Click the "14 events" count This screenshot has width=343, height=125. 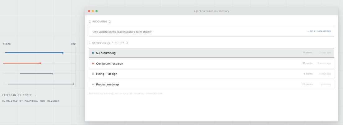(x=307, y=53)
